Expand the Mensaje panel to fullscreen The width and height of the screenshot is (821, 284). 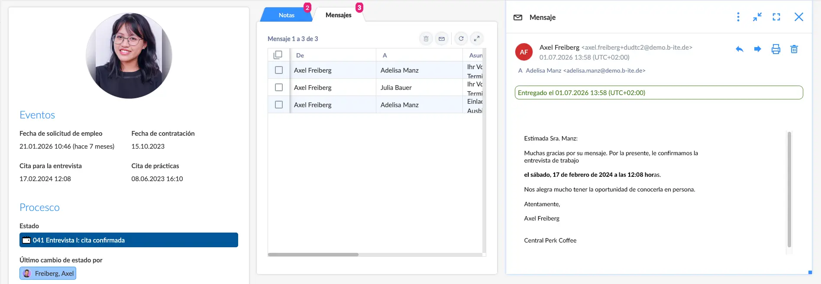pyautogui.click(x=776, y=17)
